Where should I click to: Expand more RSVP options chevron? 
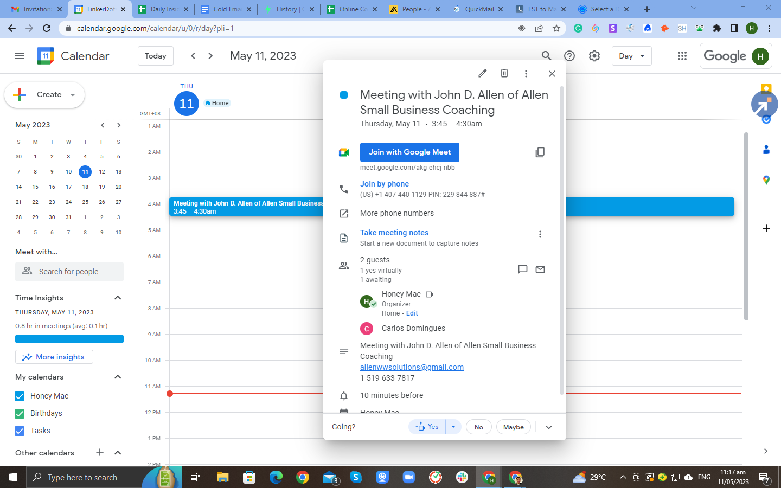tap(549, 427)
